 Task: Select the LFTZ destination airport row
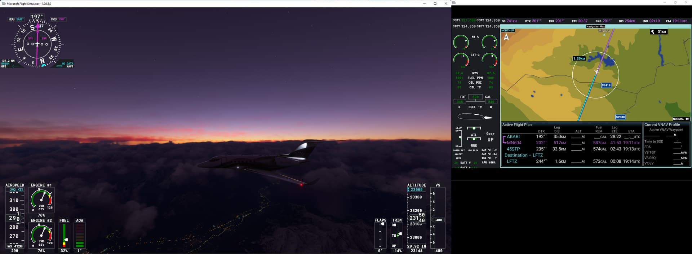tap(572, 161)
